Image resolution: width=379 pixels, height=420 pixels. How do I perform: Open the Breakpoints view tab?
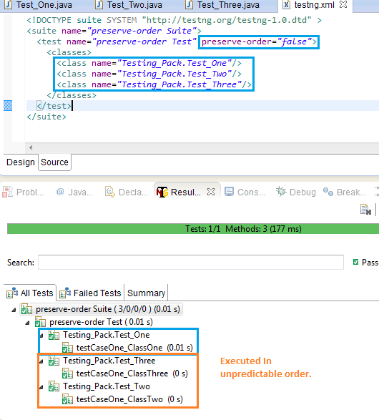pyautogui.click(x=345, y=192)
